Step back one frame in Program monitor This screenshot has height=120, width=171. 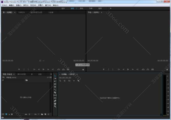123,70
